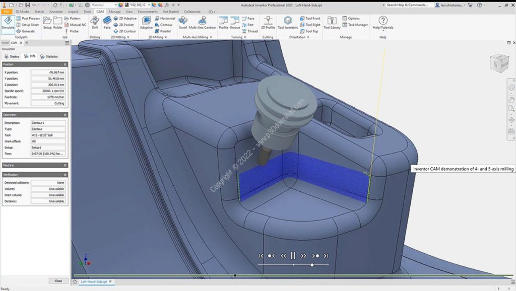Select the 2D Pocket milling tool

point(125,25)
